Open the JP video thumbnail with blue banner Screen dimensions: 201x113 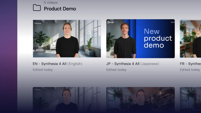[x=140, y=38]
